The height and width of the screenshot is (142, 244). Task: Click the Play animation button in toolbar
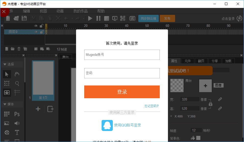(x=90, y=18)
